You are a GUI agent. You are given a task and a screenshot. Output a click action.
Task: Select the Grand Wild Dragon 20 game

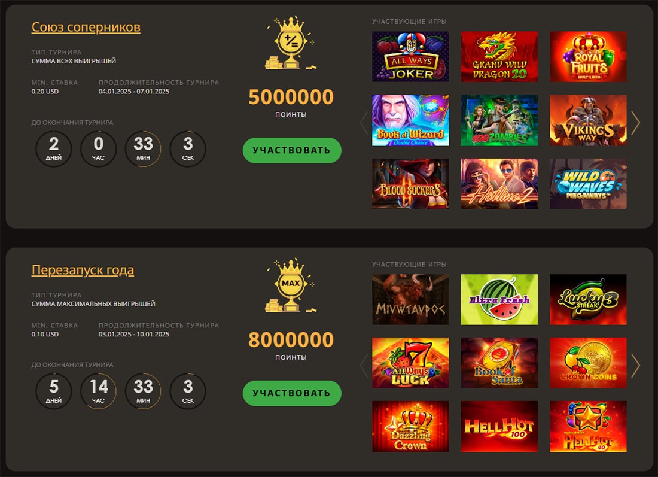click(x=499, y=57)
